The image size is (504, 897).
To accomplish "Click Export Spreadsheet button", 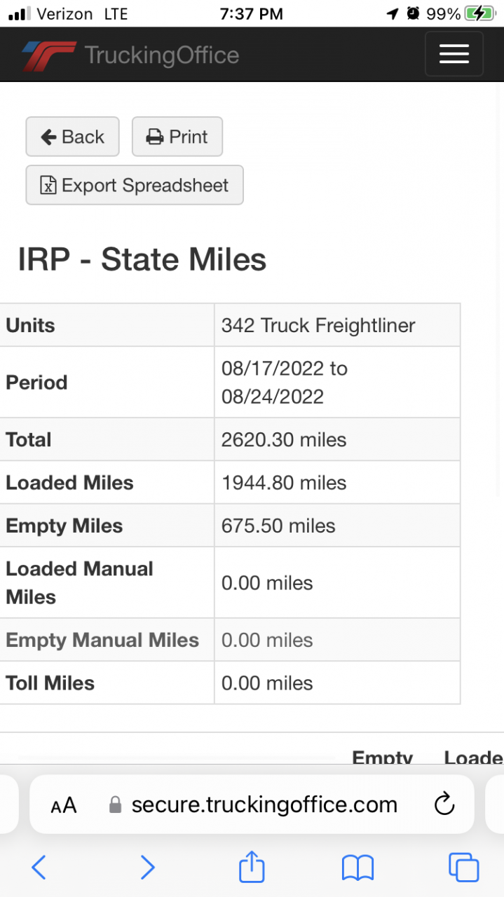I will (135, 185).
